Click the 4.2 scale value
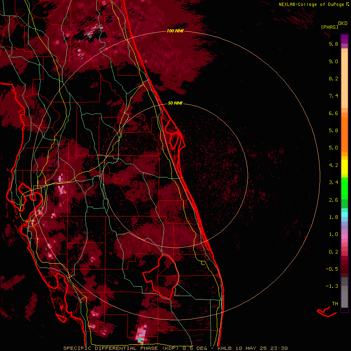 pos(333,165)
